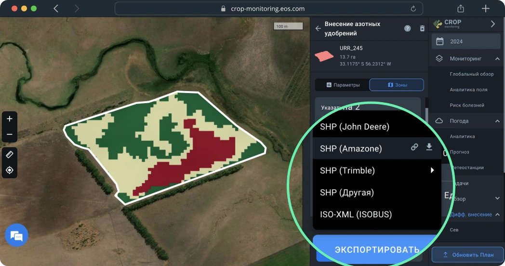Screen dimensions: 505x266
Task: Click the back arrow beside fertilizer title
Action: pyautogui.click(x=318, y=28)
